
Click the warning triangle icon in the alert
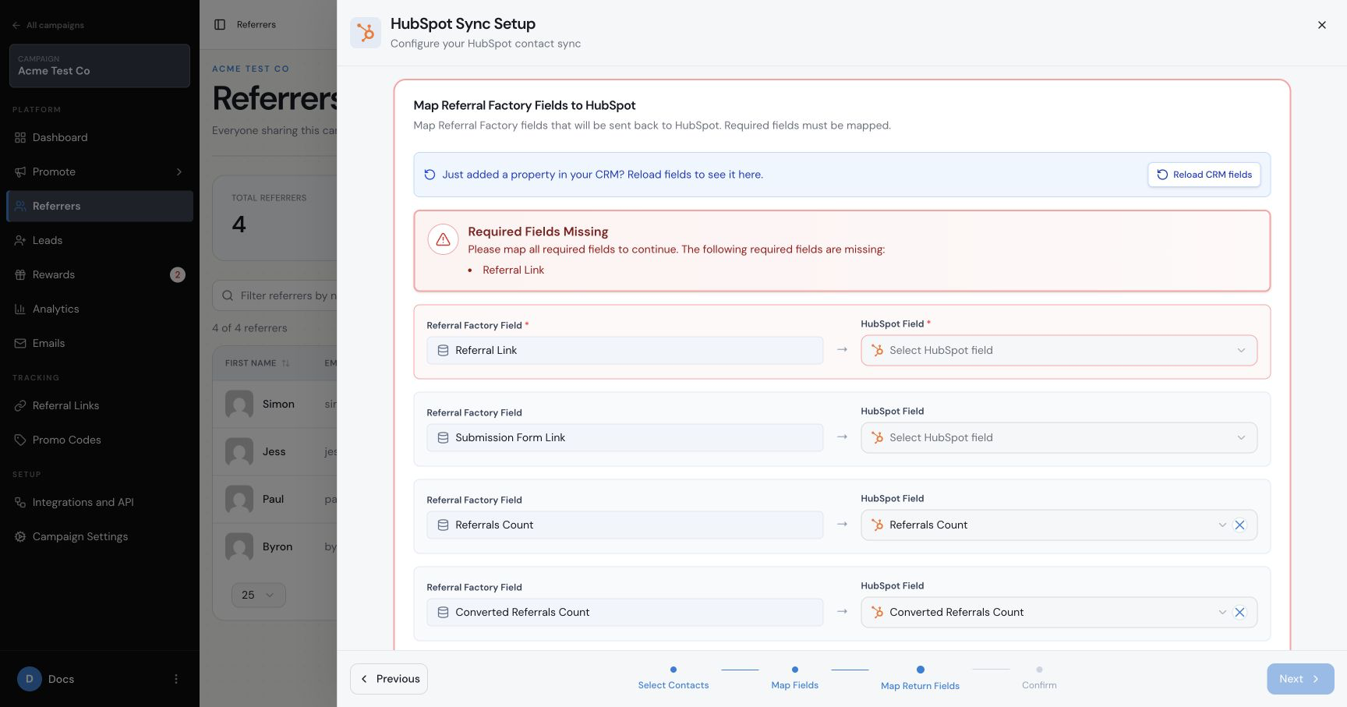443,239
